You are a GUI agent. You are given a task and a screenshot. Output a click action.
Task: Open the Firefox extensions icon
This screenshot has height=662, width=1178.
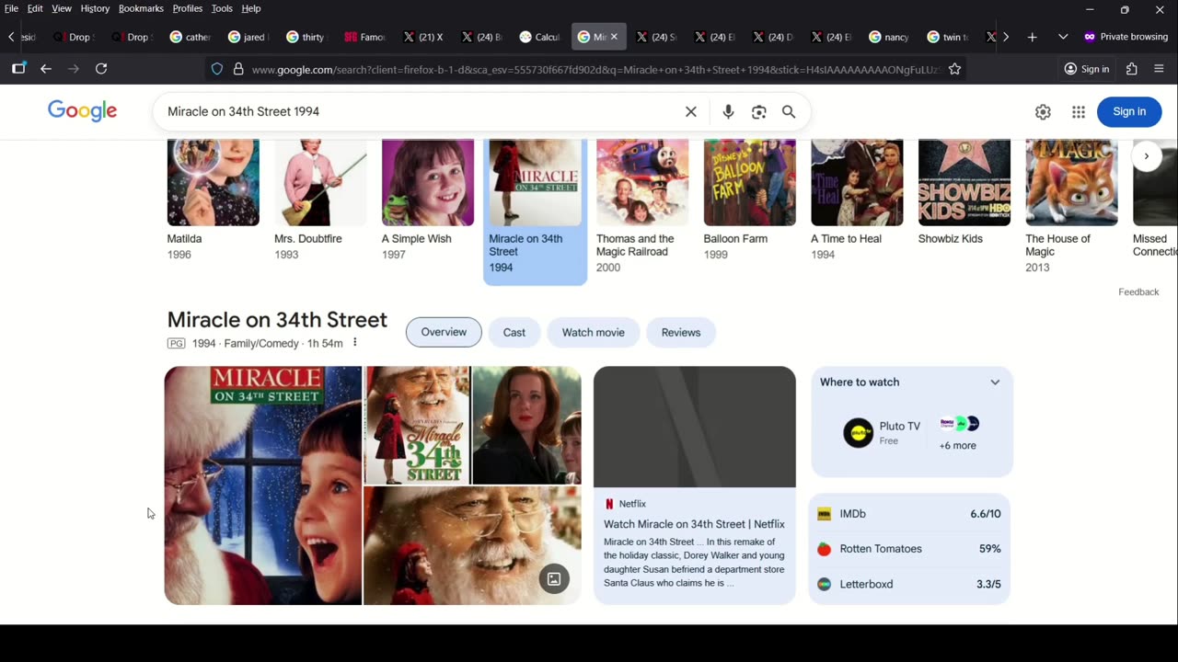pyautogui.click(x=1132, y=69)
